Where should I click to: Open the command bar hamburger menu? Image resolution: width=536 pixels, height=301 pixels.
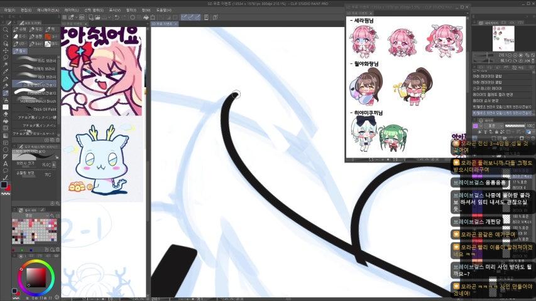[64, 18]
